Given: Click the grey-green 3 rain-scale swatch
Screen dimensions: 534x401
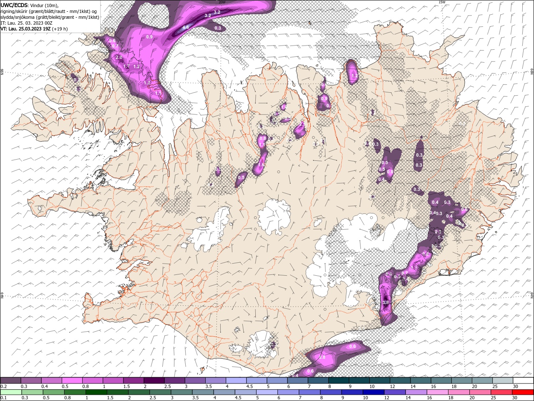Looking at the screenshot, I should point(181,392).
